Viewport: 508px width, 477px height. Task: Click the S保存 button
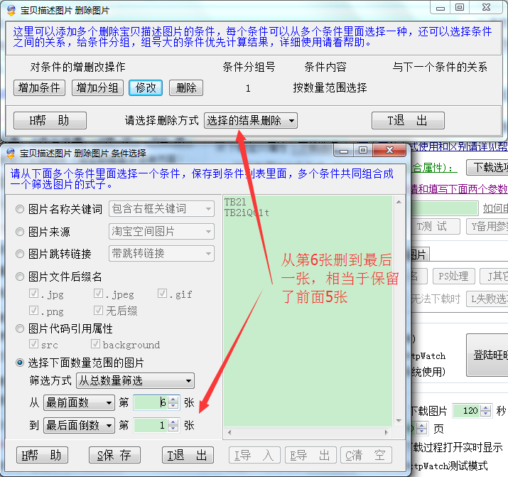pos(114,455)
